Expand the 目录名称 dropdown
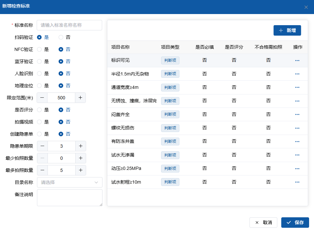This screenshot has height=232, width=314. [69, 182]
